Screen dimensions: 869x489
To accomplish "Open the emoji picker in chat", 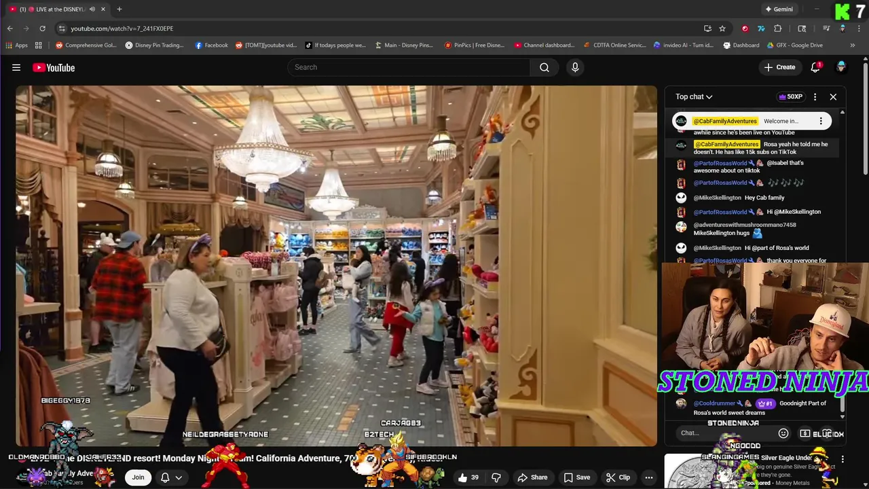I will pyautogui.click(x=783, y=433).
